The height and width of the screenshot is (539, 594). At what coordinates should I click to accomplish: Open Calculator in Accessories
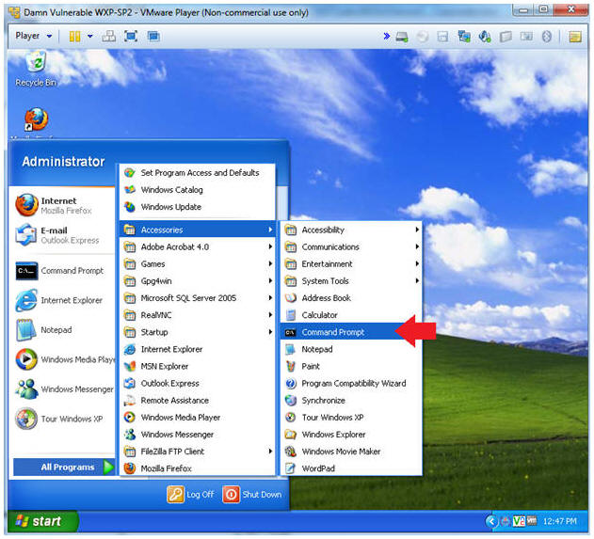click(351, 315)
